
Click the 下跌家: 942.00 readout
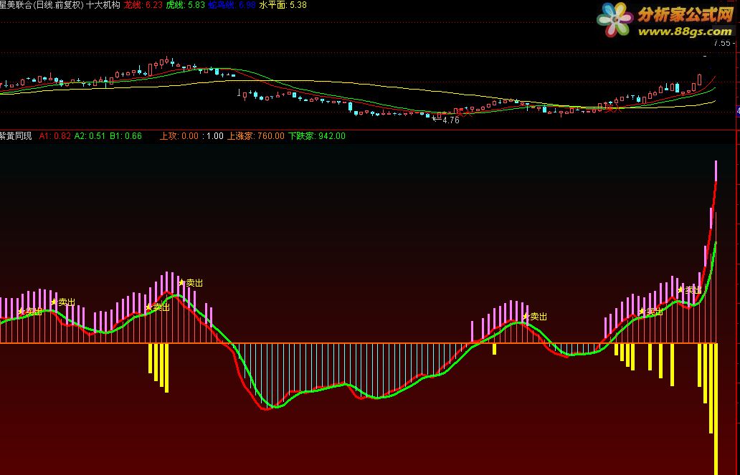317,136
